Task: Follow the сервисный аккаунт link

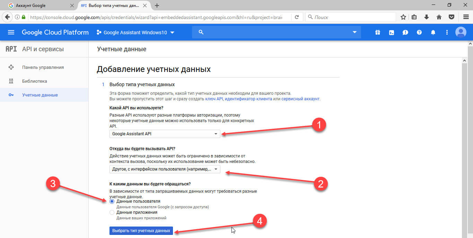Action: (300, 99)
